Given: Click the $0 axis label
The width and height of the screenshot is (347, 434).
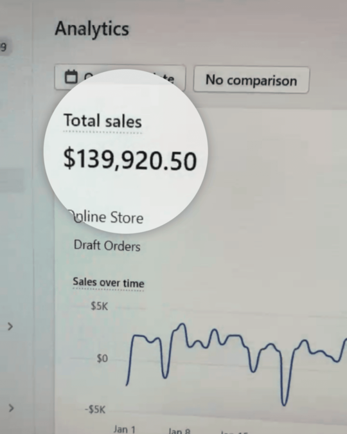Looking at the screenshot, I should [x=102, y=359].
